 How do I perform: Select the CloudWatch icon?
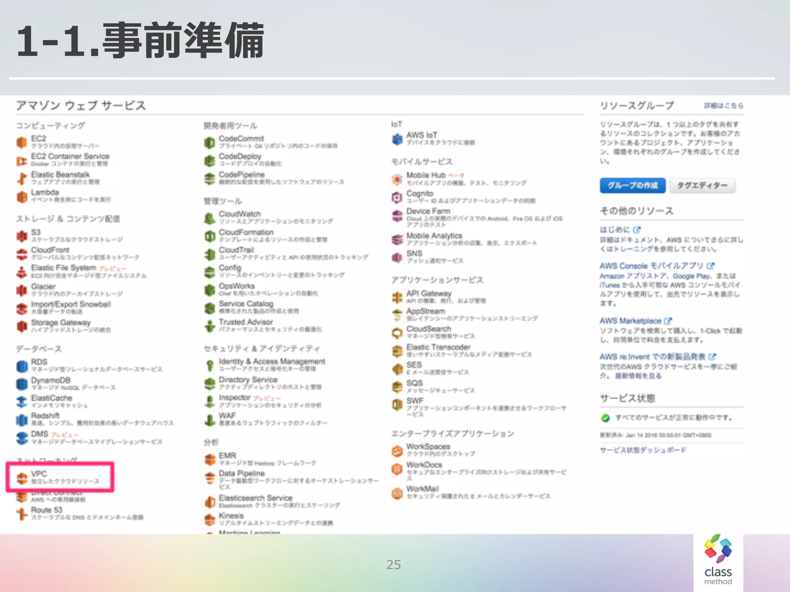[x=209, y=218]
